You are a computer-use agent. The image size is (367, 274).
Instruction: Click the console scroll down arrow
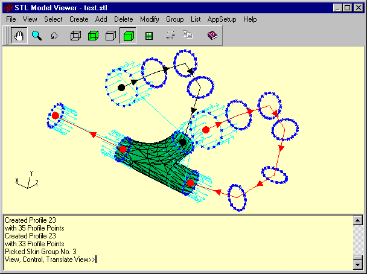coord(358,265)
